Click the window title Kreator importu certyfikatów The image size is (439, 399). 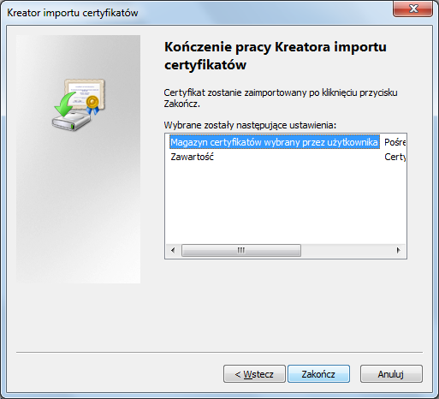point(73,13)
